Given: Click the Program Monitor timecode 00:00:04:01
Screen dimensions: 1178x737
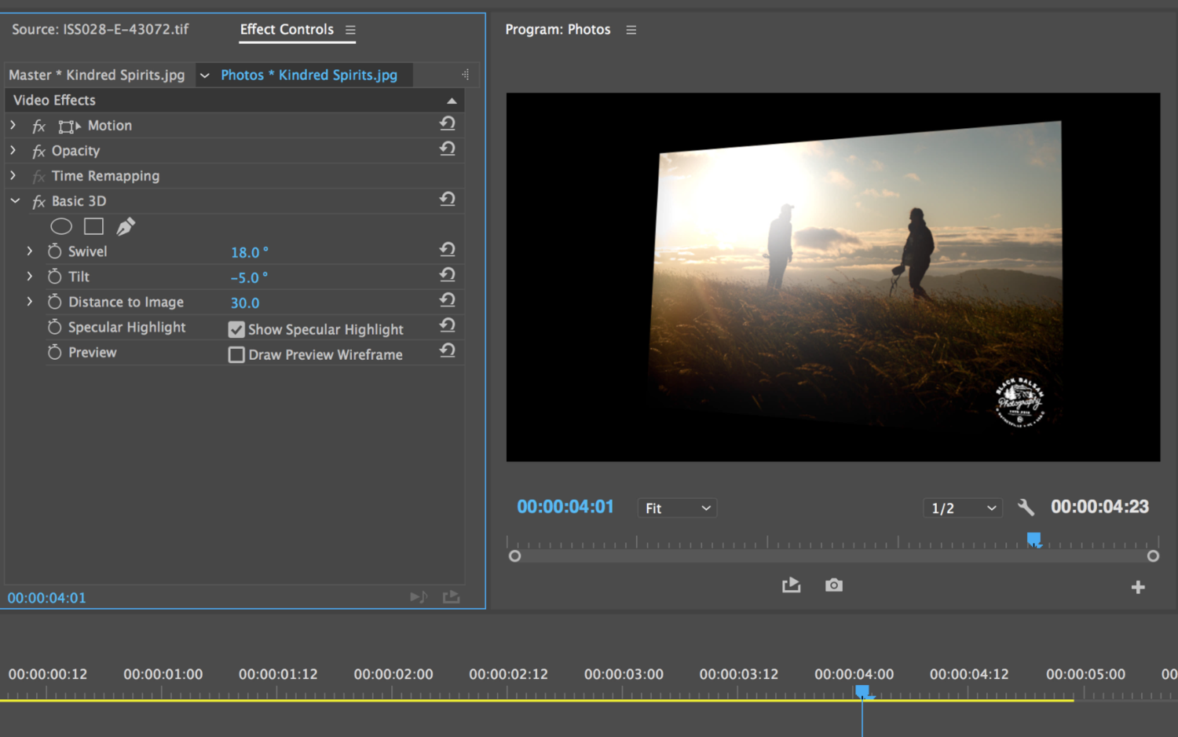Looking at the screenshot, I should pyautogui.click(x=565, y=508).
